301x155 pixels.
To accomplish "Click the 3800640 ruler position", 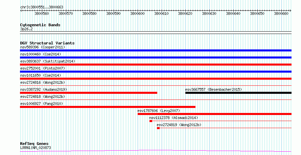I will 233,13.
